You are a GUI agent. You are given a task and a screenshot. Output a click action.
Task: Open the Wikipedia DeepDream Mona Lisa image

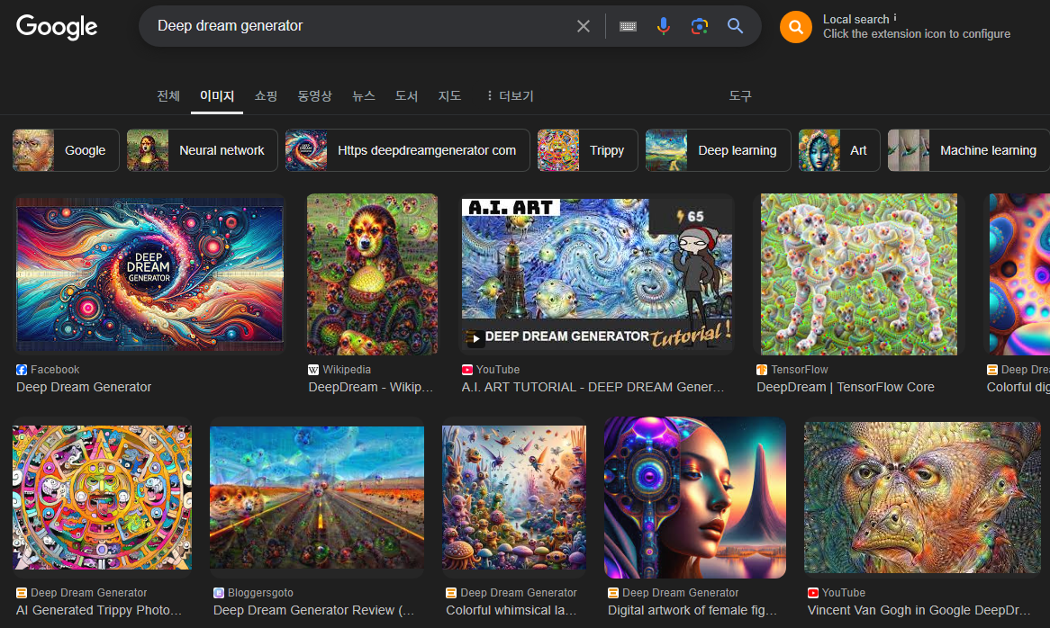coord(372,274)
